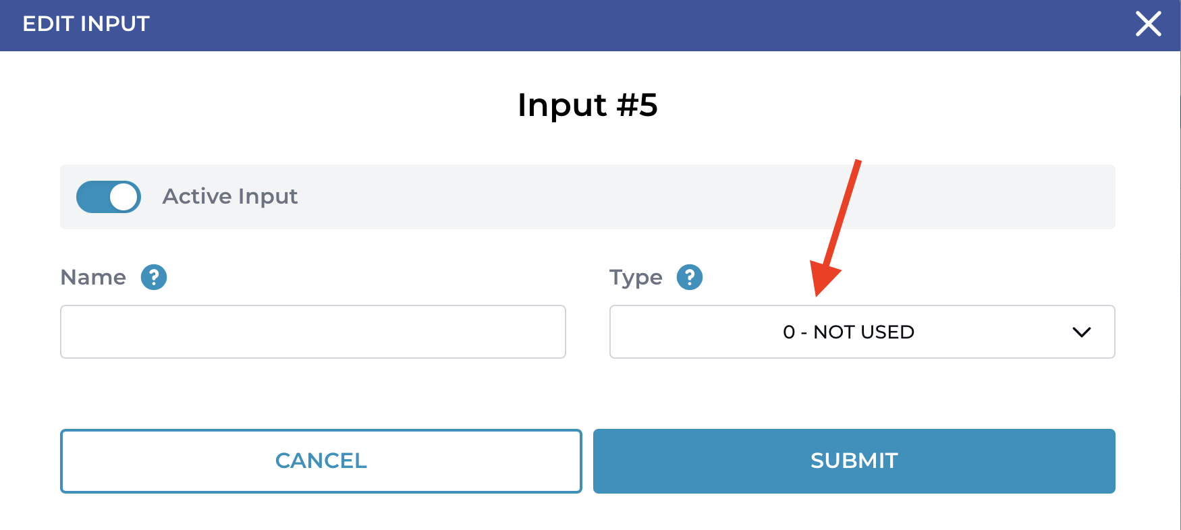
Task: Close the Edit Input dialog
Action: pos(1148,24)
